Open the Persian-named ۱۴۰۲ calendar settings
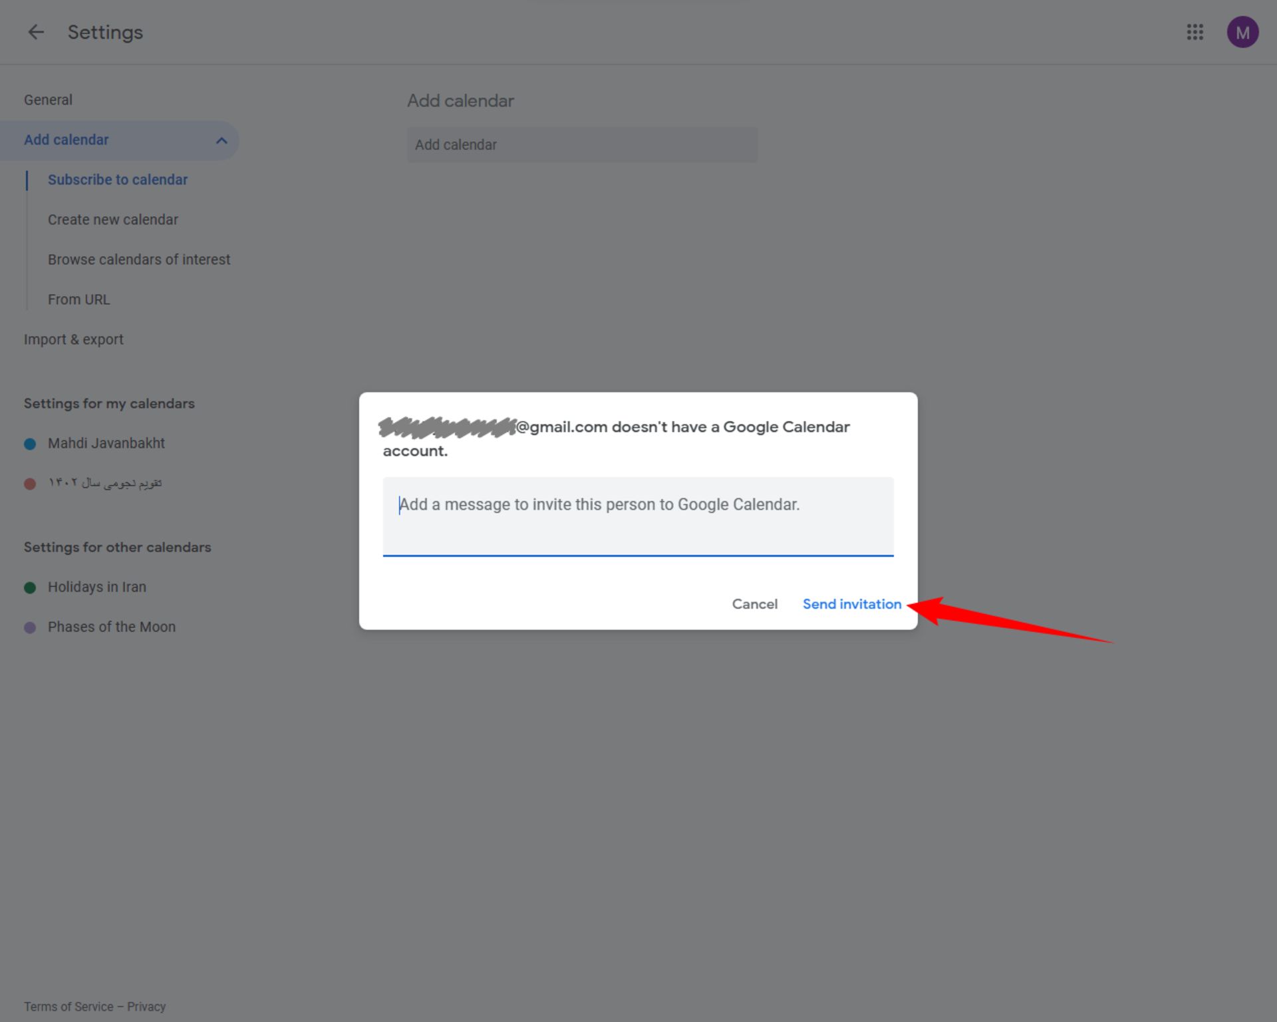Screen dimensions: 1277x1022 (105, 483)
